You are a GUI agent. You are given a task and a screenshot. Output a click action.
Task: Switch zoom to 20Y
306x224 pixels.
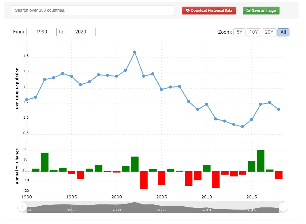point(269,32)
